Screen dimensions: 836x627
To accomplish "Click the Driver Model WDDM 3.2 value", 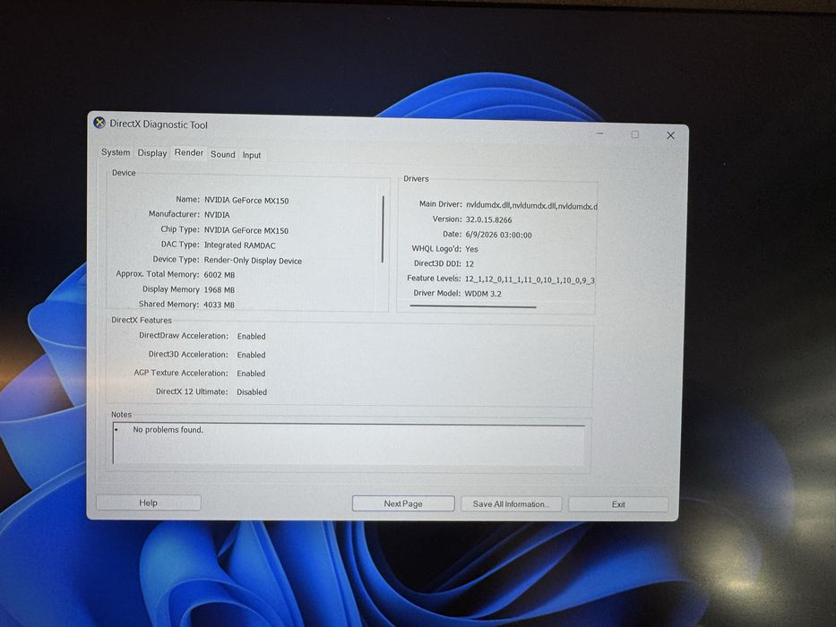I will click(483, 294).
